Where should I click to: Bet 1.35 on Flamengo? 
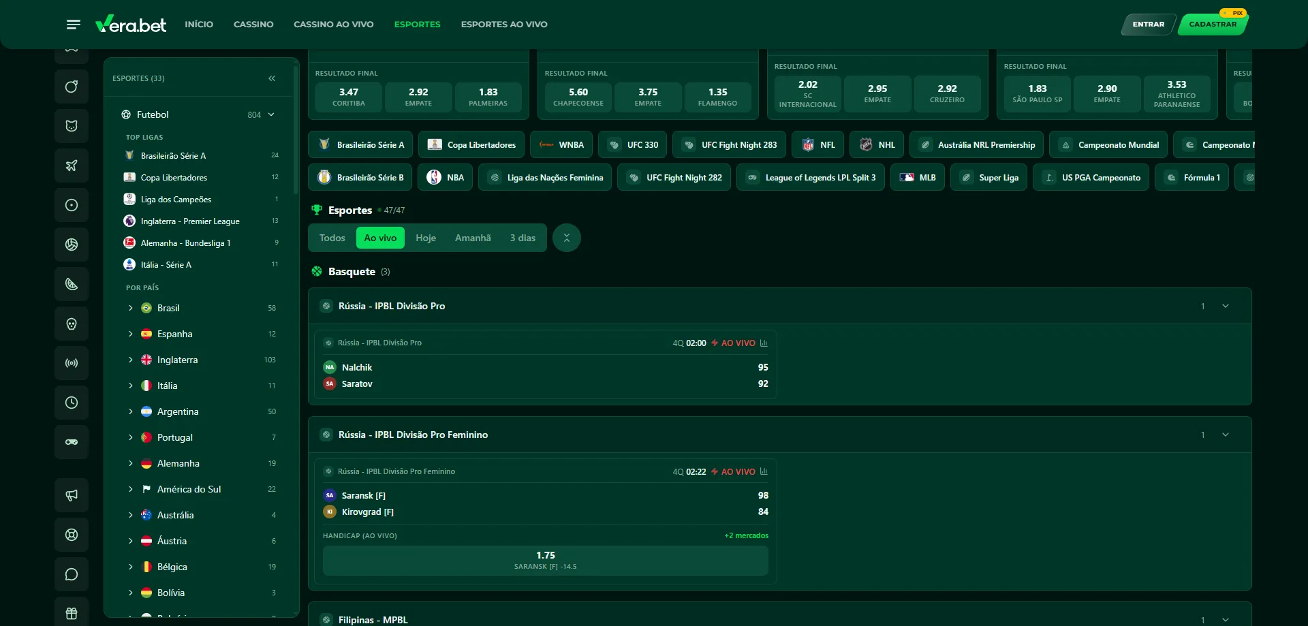pyautogui.click(x=717, y=97)
